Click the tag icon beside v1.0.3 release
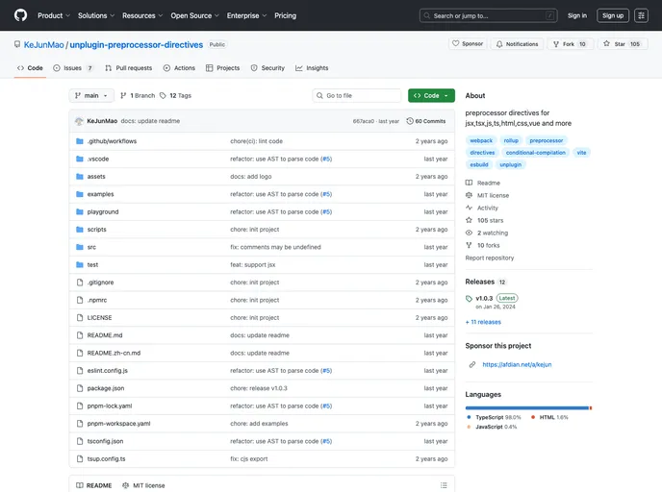Image resolution: width=662 pixels, height=492 pixels. [469, 299]
